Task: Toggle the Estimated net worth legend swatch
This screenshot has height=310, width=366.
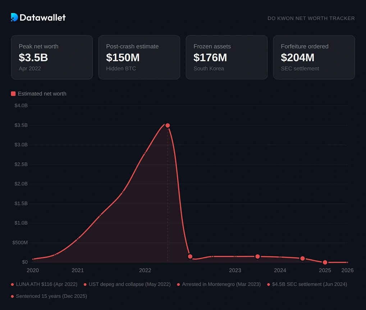Action: click(x=13, y=94)
